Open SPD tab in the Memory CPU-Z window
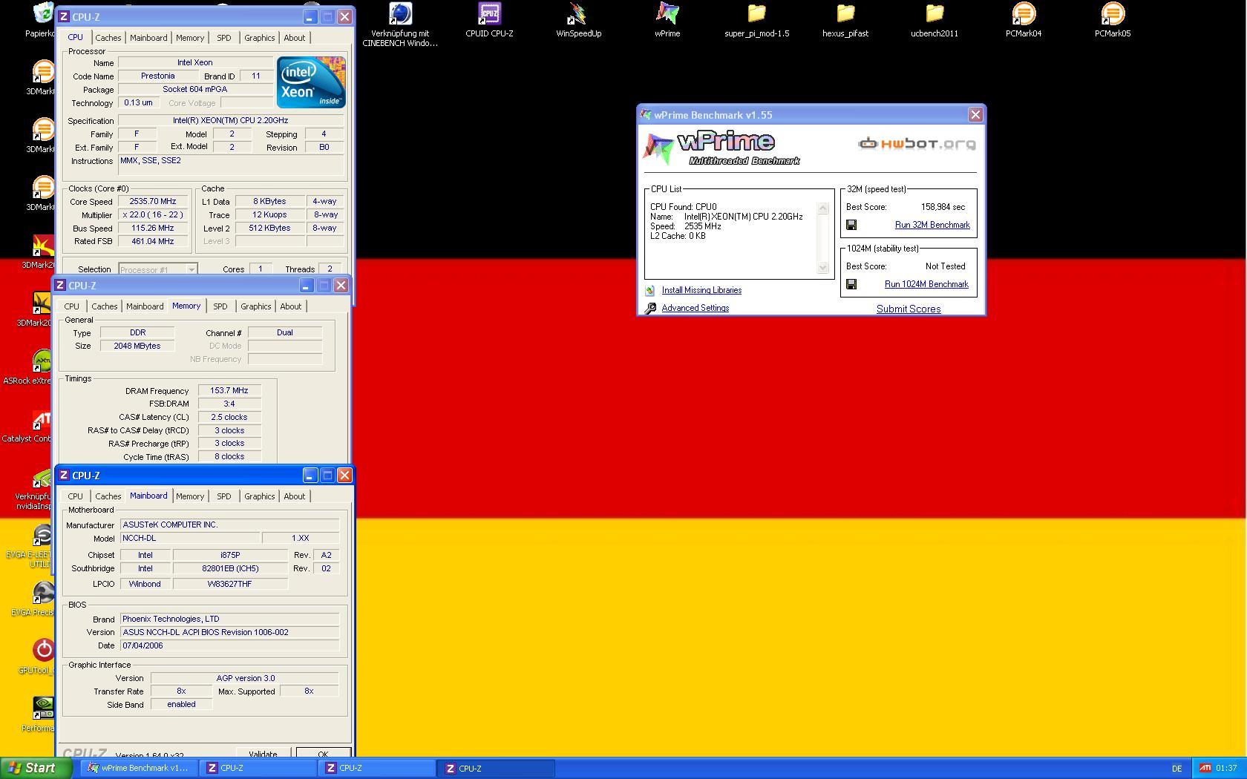The image size is (1247, 779). coord(220,306)
